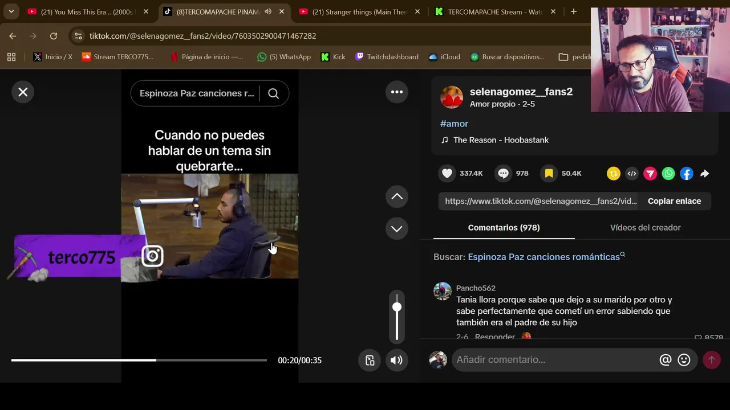
Task: Open Stream TERCO775 SoundCloud bookmark
Action: coord(118,57)
